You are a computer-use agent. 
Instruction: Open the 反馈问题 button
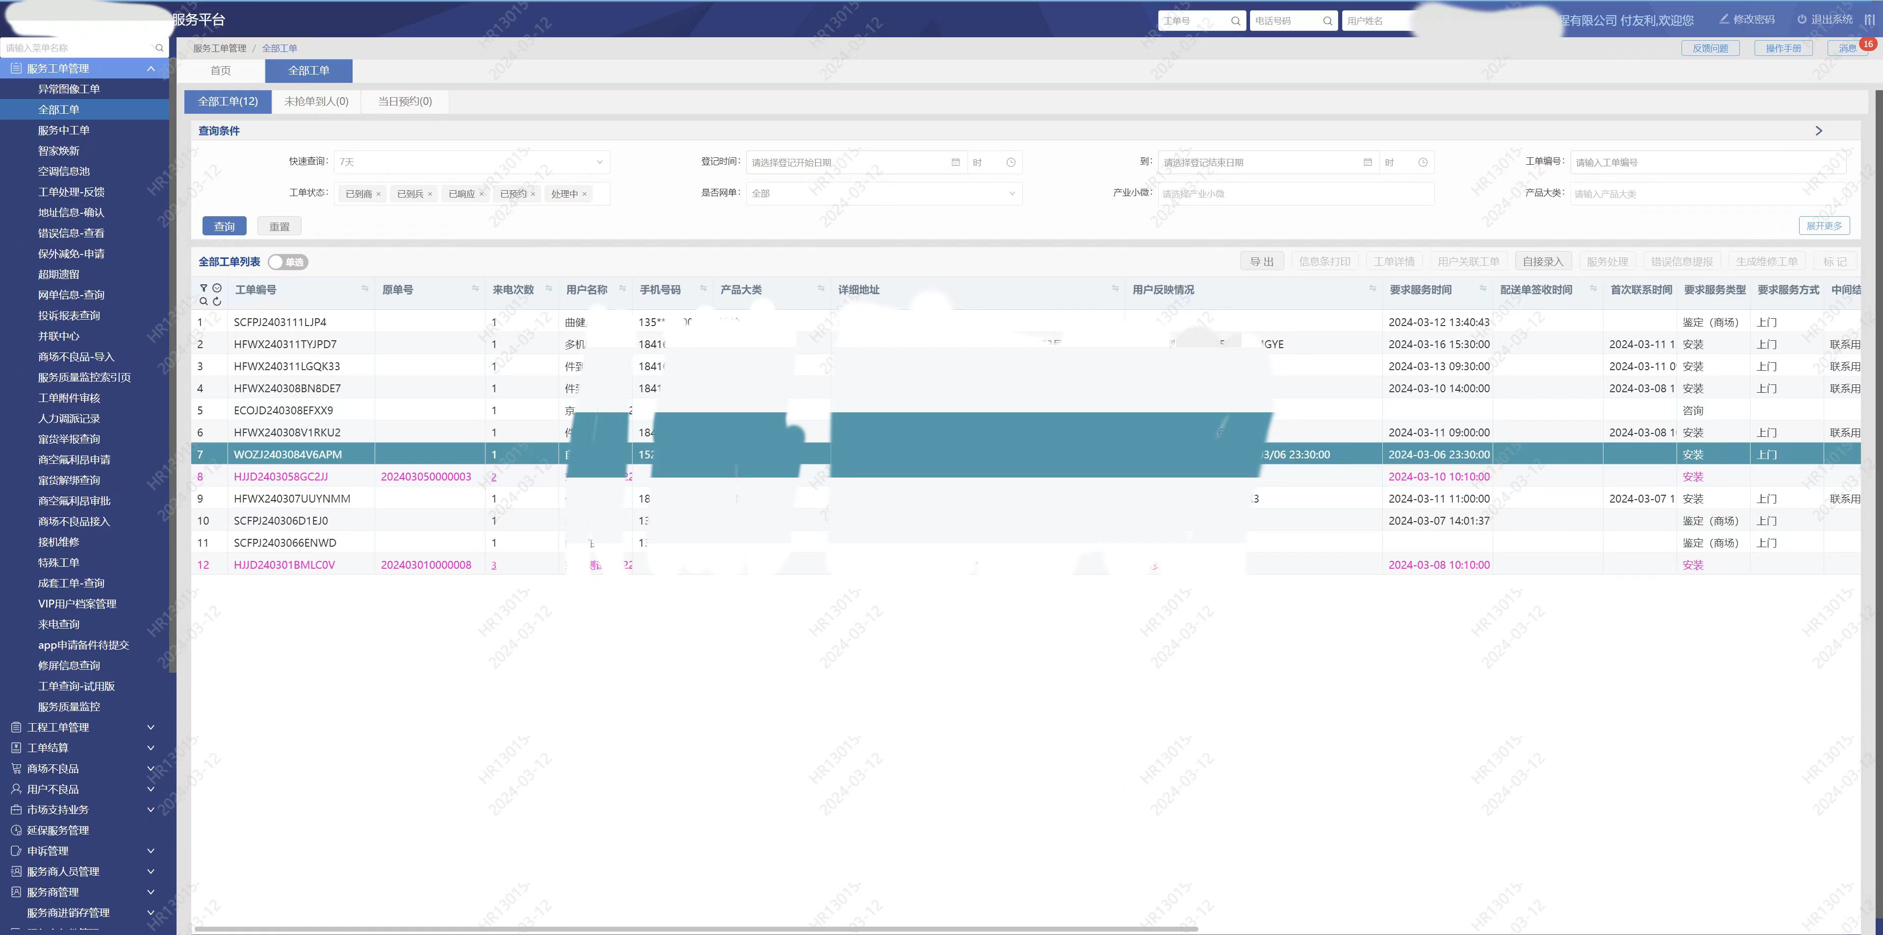(x=1710, y=48)
